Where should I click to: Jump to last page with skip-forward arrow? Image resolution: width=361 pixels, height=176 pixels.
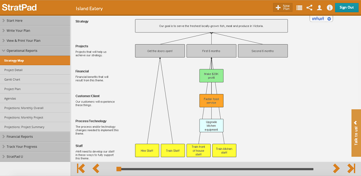coord(351,168)
